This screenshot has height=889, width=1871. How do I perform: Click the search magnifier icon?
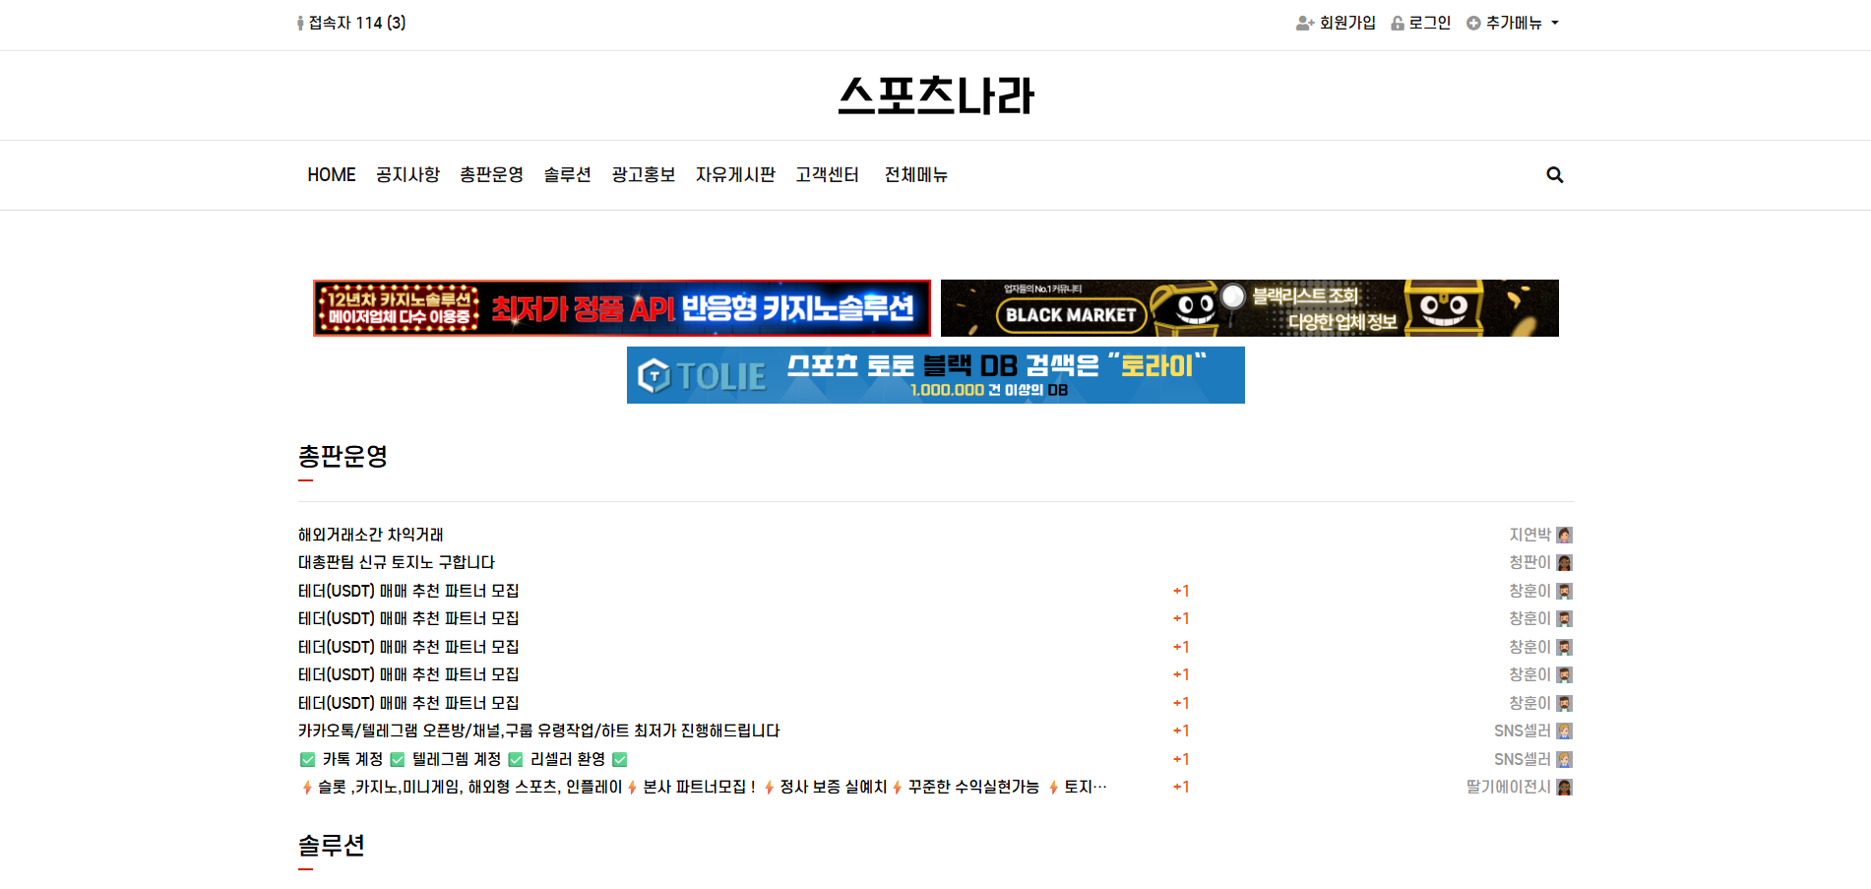tap(1554, 175)
